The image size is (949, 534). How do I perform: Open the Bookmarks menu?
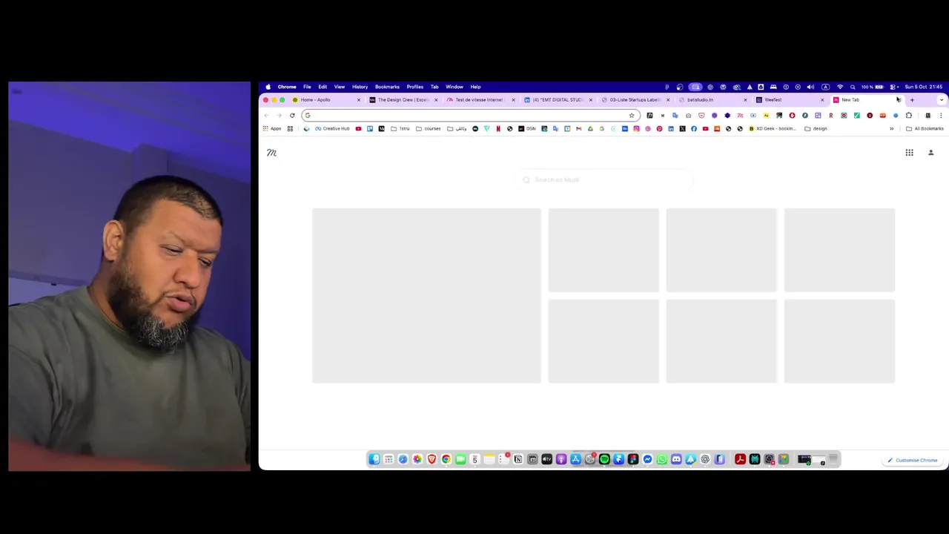pyautogui.click(x=387, y=87)
